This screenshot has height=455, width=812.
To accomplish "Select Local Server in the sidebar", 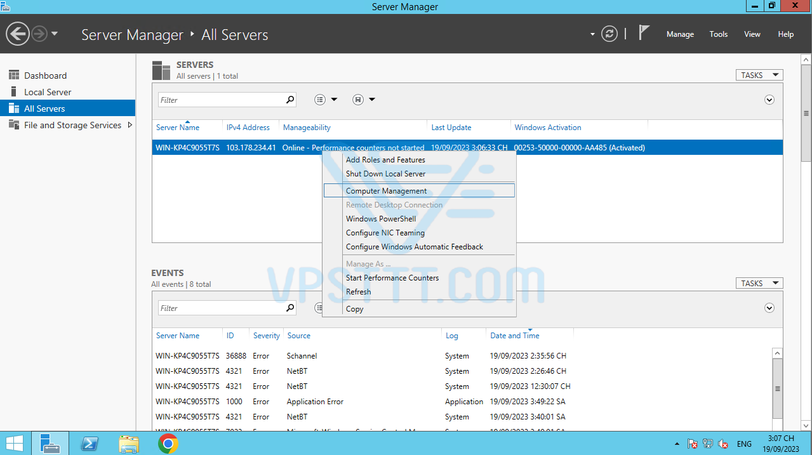I will 48,92.
